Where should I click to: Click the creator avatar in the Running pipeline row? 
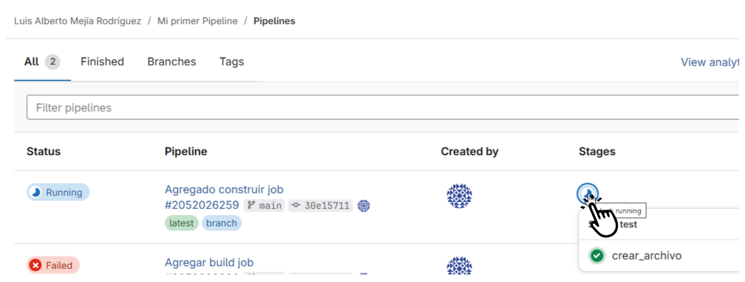pyautogui.click(x=459, y=196)
